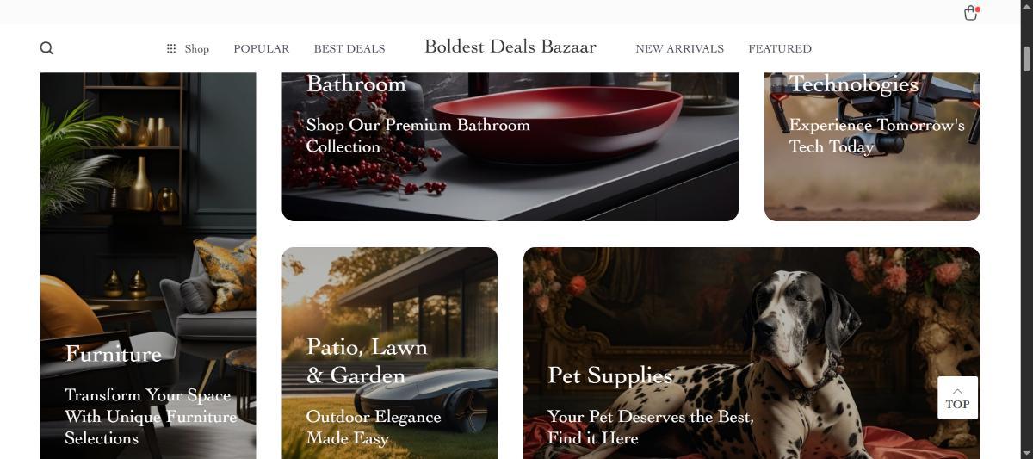Open the shopping bag cart icon
Image resolution: width=1033 pixels, height=459 pixels.
[x=970, y=13]
